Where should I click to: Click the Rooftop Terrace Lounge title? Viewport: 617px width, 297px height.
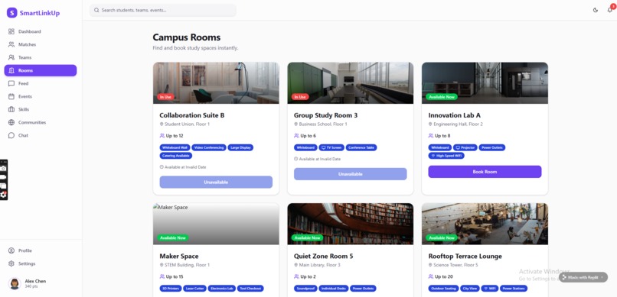click(x=465, y=257)
